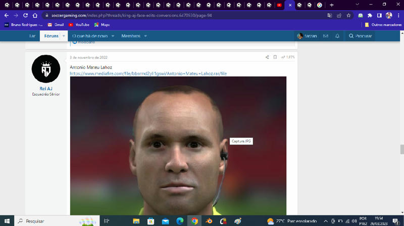404x226 pixels.
Task: Open the taskbar clock showing 15:54
Action: click(379, 221)
